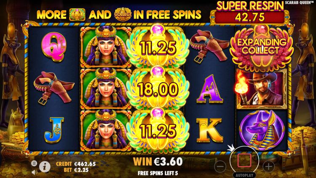Screen dimensions: 316x178
Task: Decrease the bet with minus button
Action: click(x=220, y=167)
